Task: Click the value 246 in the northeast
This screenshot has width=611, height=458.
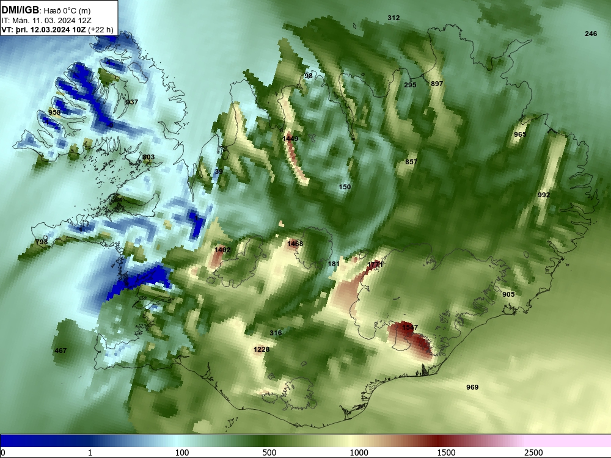Action: click(591, 34)
